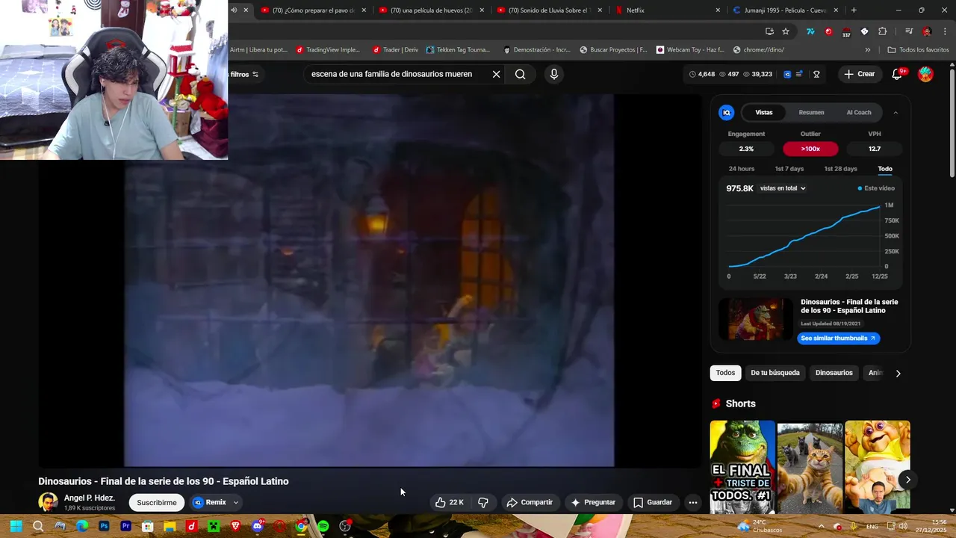Click the Compartir button
Image resolution: width=956 pixels, height=538 pixels.
pyautogui.click(x=530, y=502)
